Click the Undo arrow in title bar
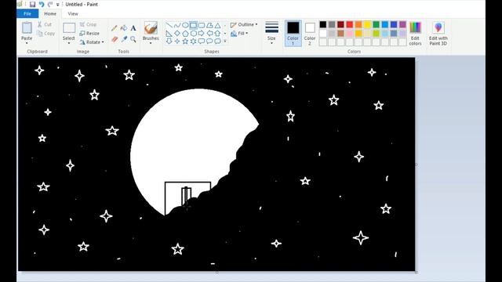Screen dimensions: 502x282 click(x=42, y=4)
